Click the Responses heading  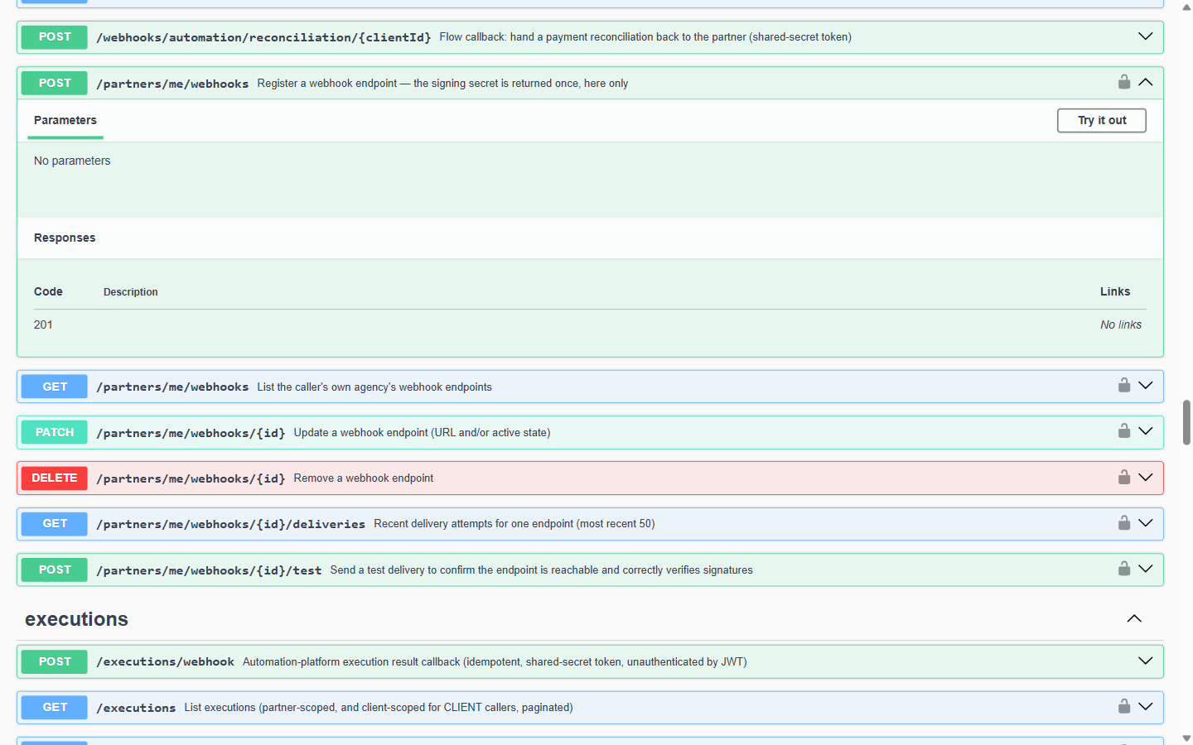pyautogui.click(x=65, y=238)
